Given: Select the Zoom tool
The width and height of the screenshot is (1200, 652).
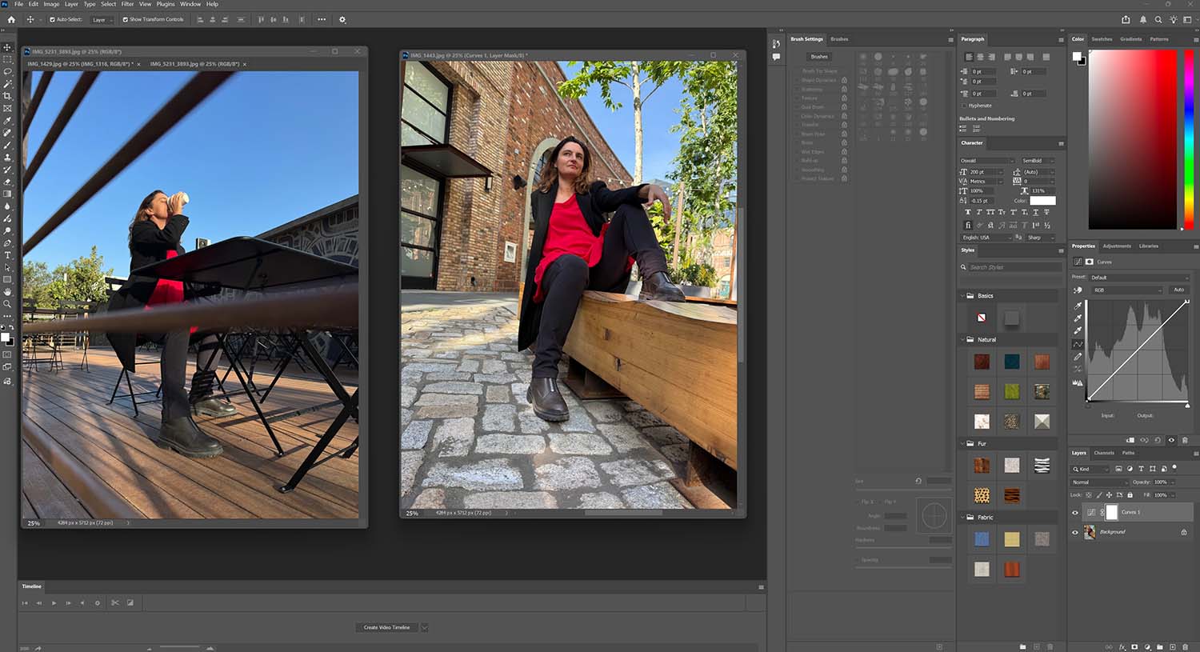Looking at the screenshot, I should [x=7, y=304].
